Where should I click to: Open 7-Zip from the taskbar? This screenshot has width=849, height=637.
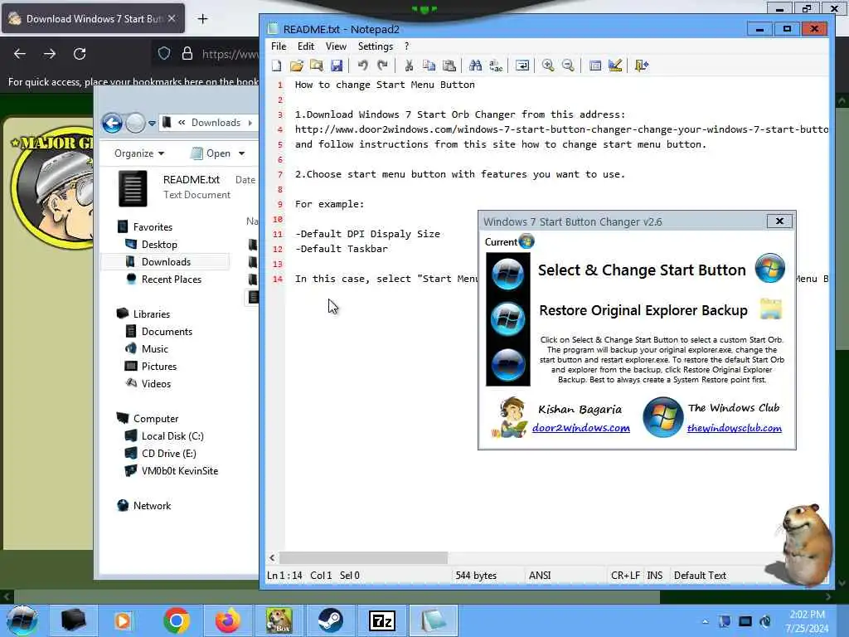coord(381,620)
